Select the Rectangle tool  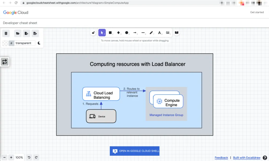110,33
